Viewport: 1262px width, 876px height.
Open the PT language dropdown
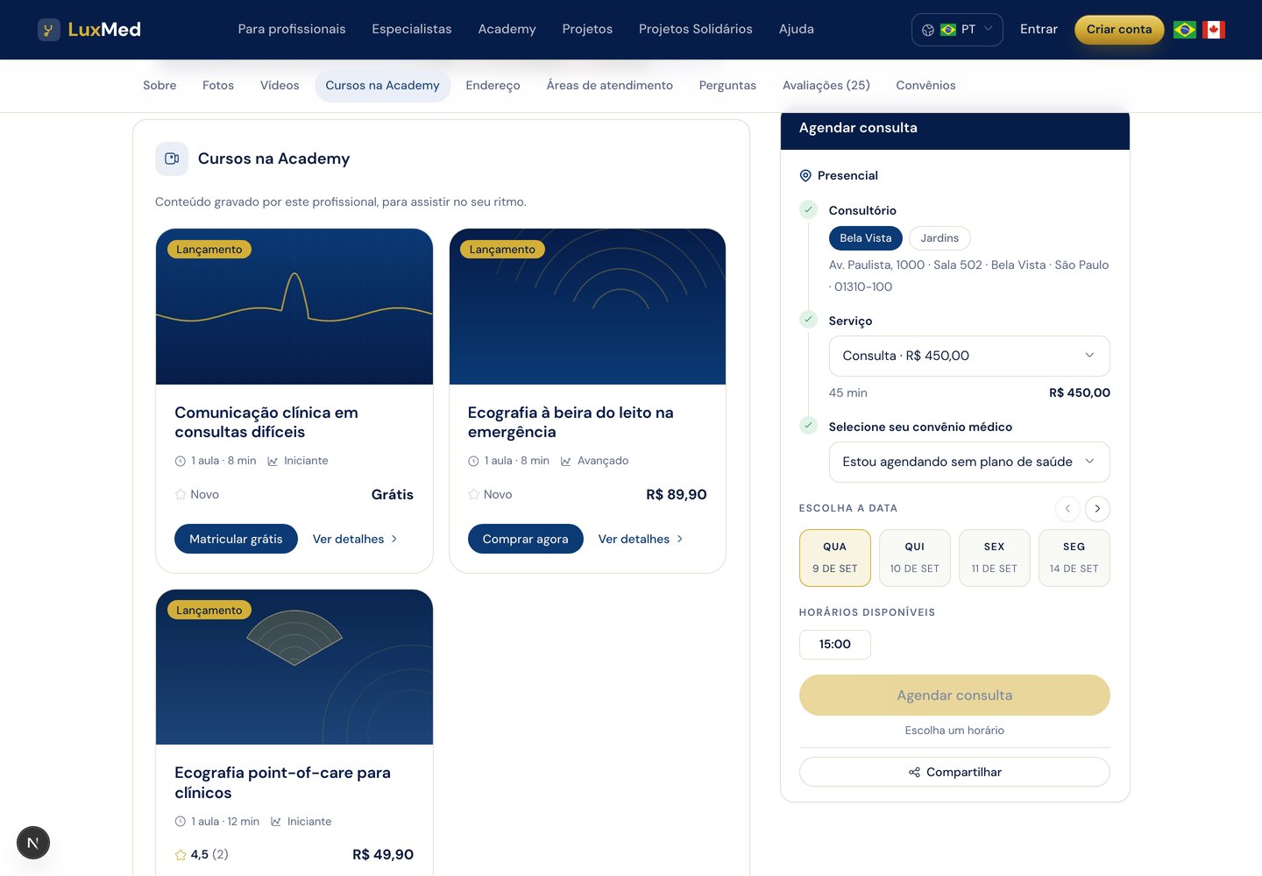pyautogui.click(x=957, y=30)
